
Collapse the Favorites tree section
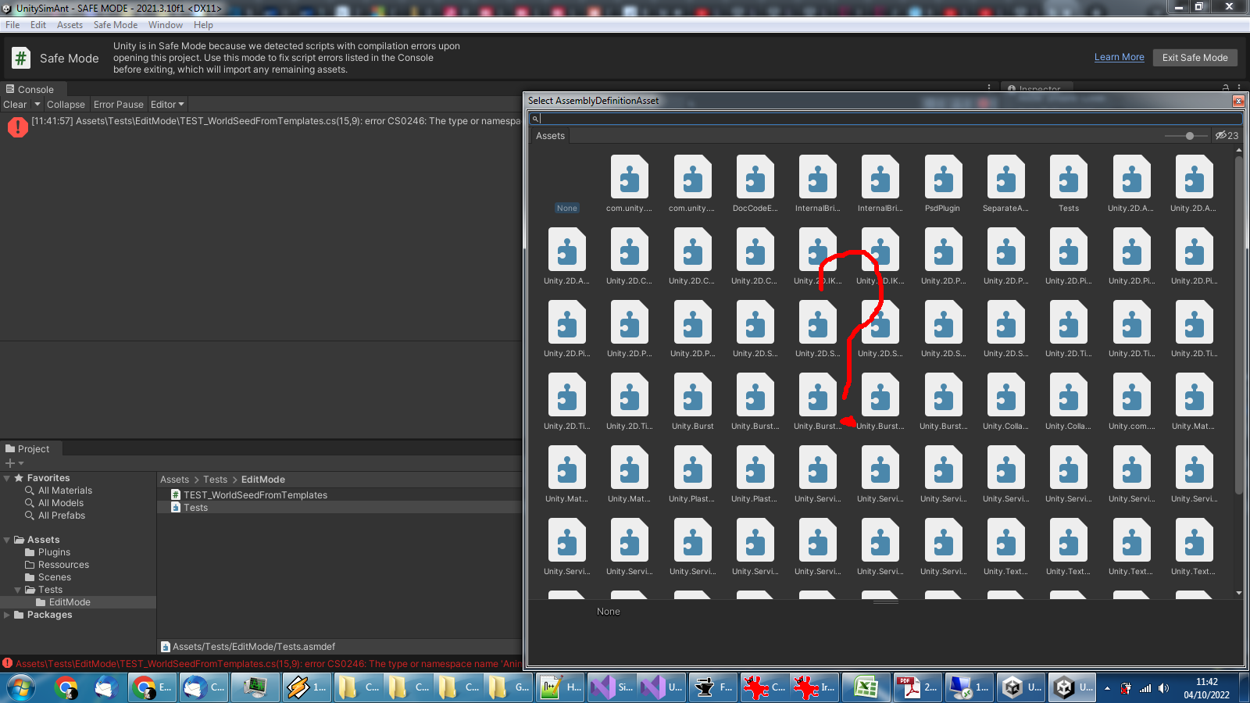point(7,478)
